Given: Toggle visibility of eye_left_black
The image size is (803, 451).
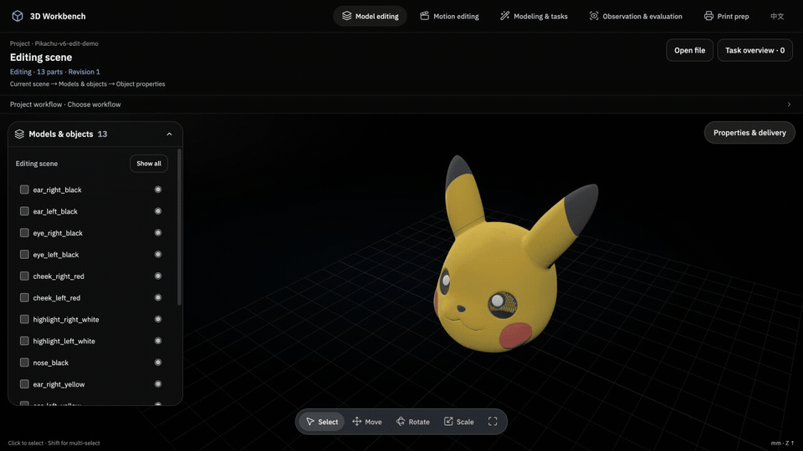Looking at the screenshot, I should 158,254.
